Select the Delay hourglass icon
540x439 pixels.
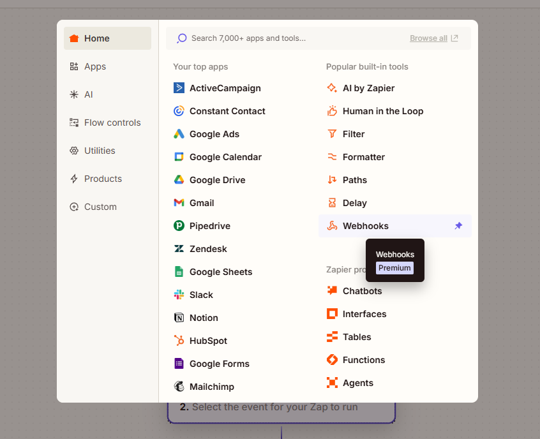click(x=332, y=203)
